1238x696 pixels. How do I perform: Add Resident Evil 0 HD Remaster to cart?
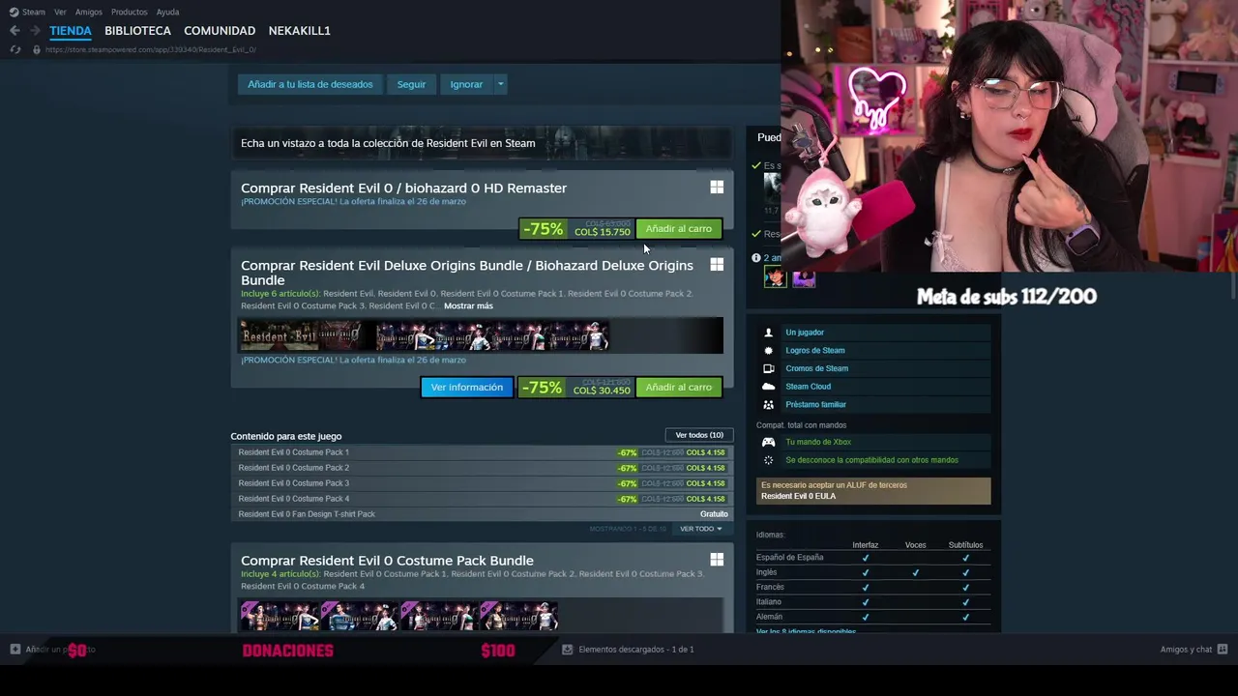tap(678, 229)
